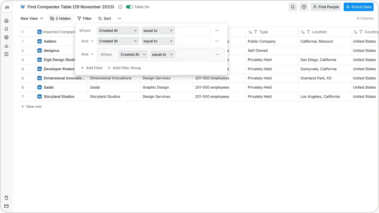Click the billing card icon at bottom left

6,206
